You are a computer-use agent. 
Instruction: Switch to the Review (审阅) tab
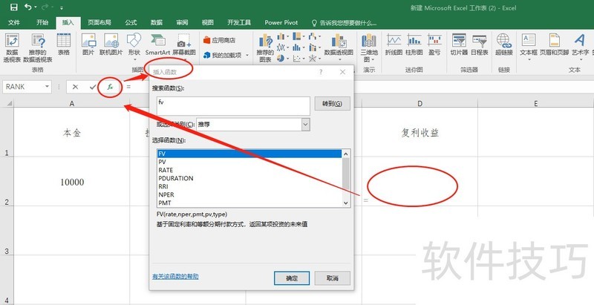(x=182, y=23)
